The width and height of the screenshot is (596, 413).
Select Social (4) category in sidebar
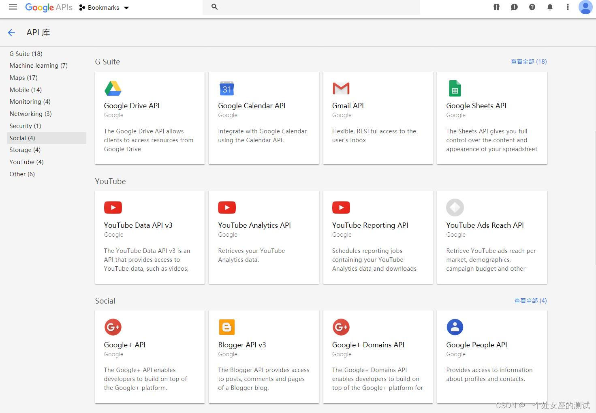pyautogui.click(x=47, y=138)
